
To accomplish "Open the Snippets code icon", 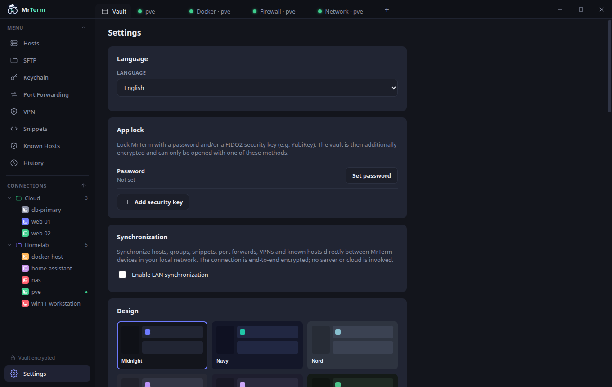I will pos(14,129).
